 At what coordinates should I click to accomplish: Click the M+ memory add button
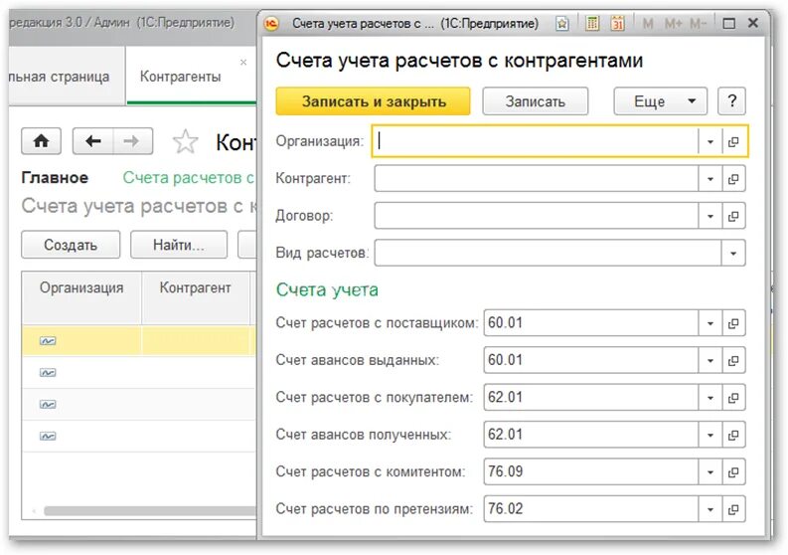coord(673,23)
